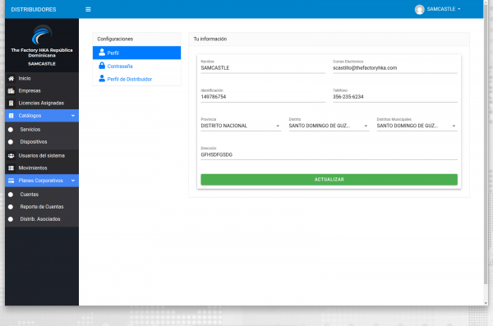Screen dimensions: 493x326
Task: Click the Distrib. Asociados circle bullet
Action: (11, 219)
